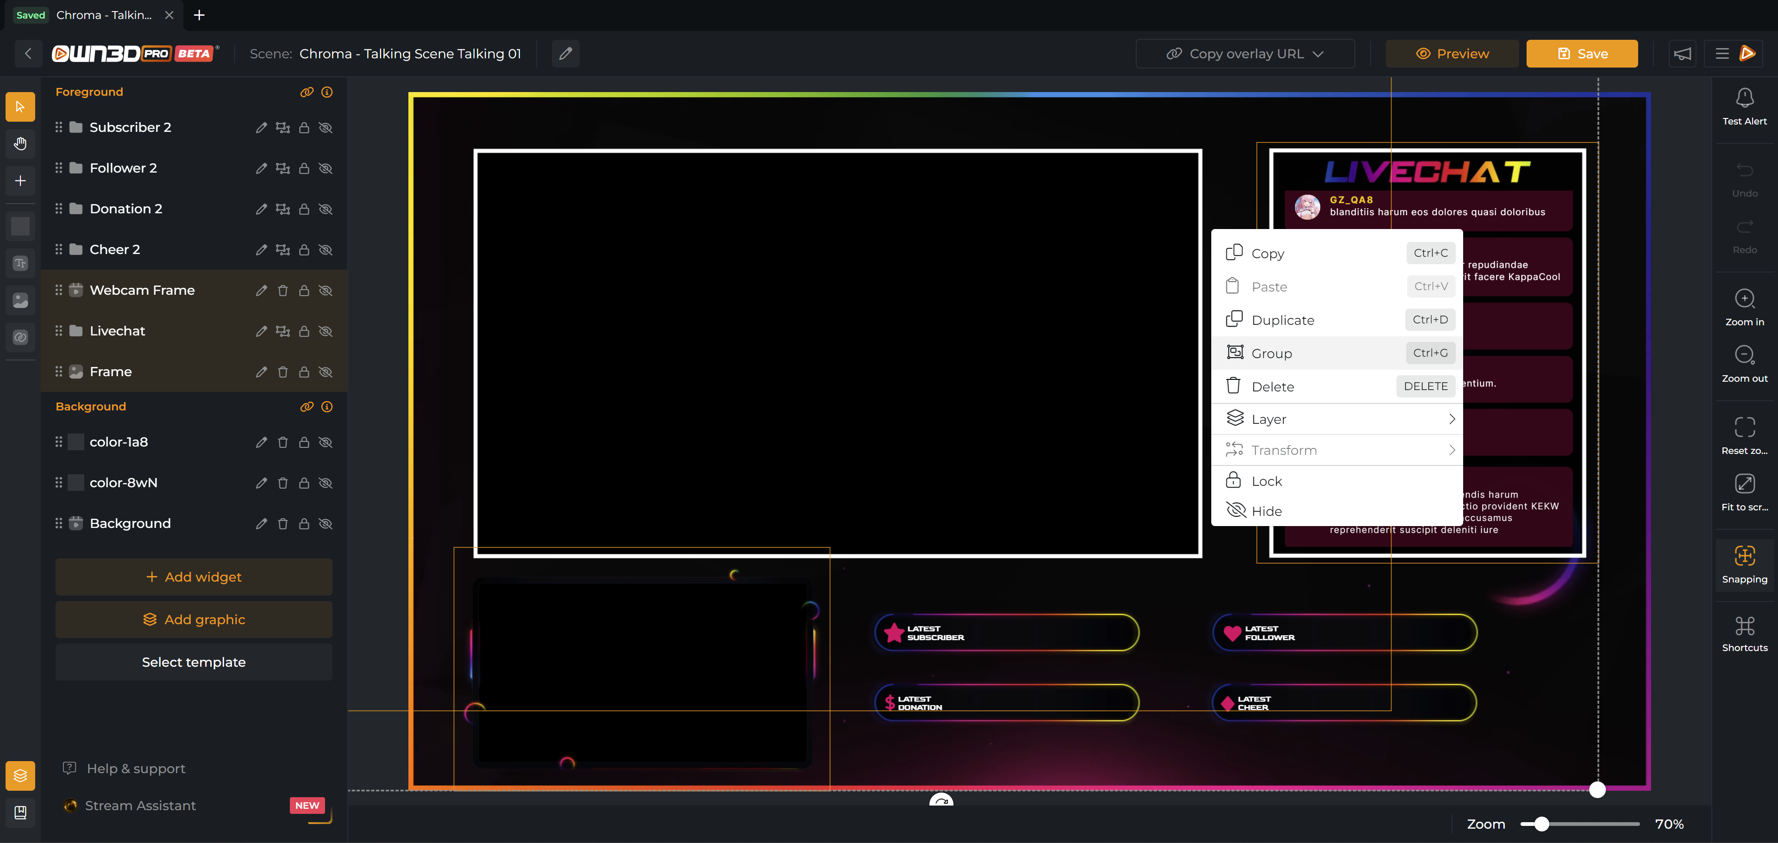Select the color-8wN background layer
The image size is (1778, 843).
[124, 483]
